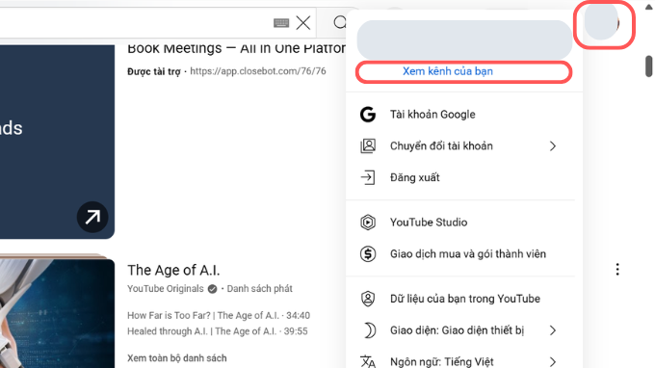Click the 'Danh sách phát' playlist label
Screen dimensions: 655x368
point(259,289)
